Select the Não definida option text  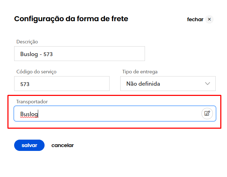pos(143,84)
